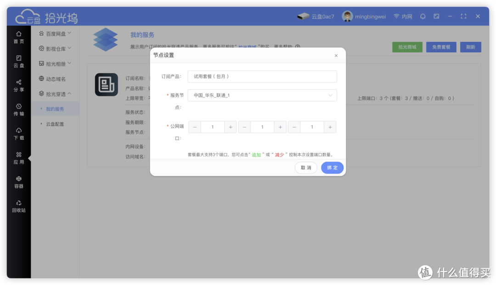
Task: Click the 动态域名 globe icon entry
Action: (x=55, y=78)
